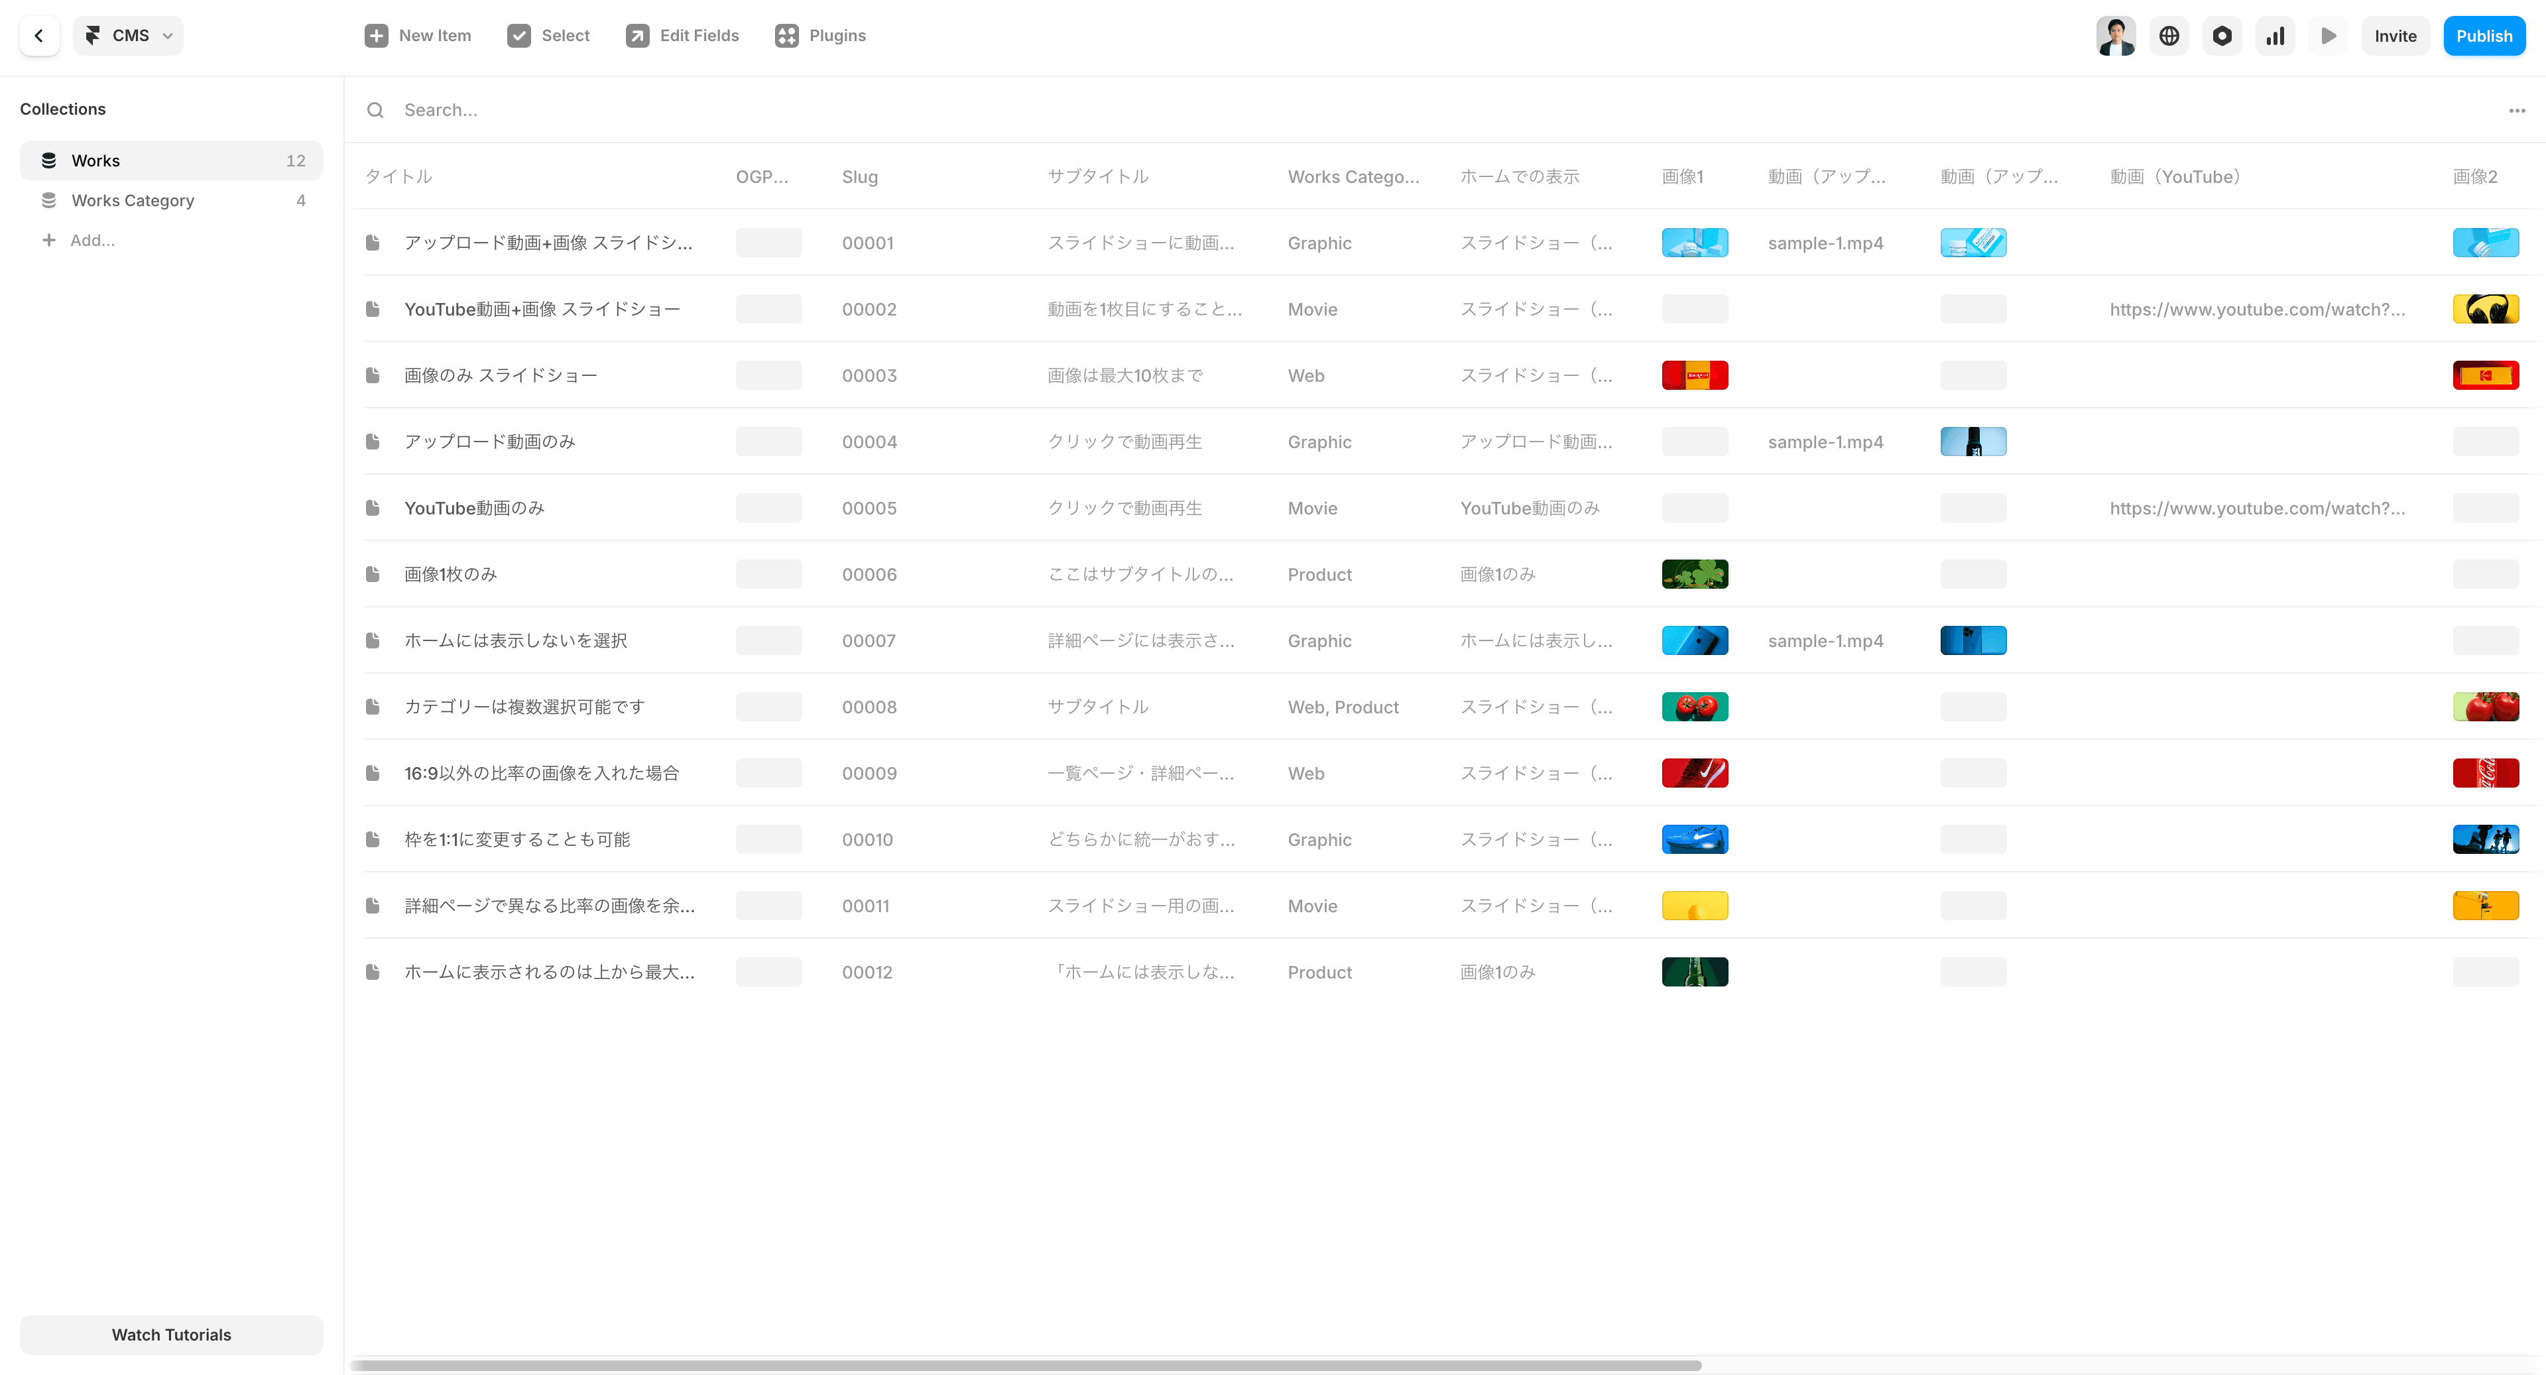This screenshot has width=2546, height=1375.
Task: Click the YouTube URL in row 00002
Action: tap(2258, 308)
